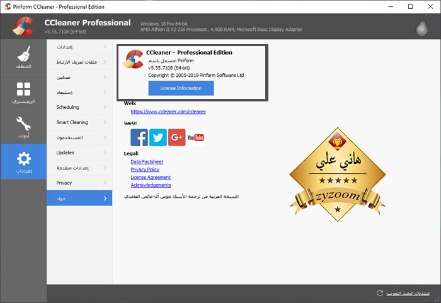
Task: Click the Arabic translation credit line
Action: point(181,197)
